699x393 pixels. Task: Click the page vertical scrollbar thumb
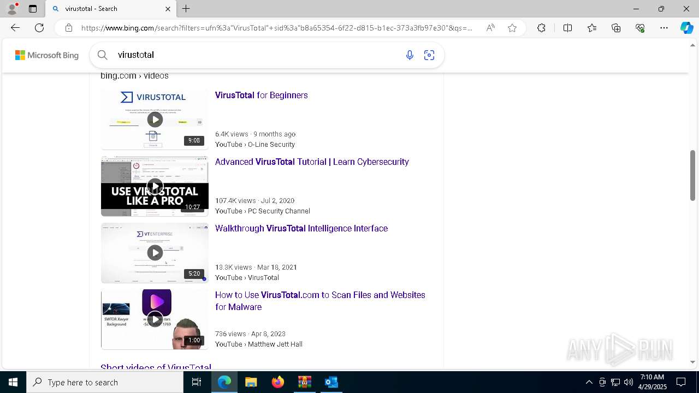click(693, 175)
